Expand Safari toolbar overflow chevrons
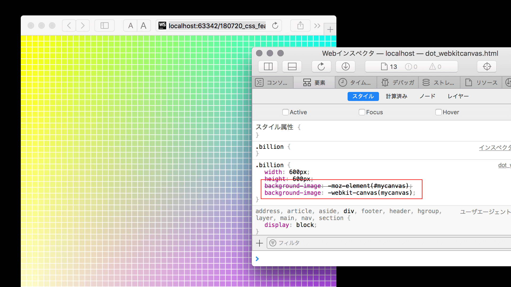This screenshot has height=287, width=511. 317,26
